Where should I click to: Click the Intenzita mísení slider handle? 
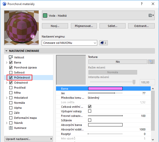tap(134, 82)
